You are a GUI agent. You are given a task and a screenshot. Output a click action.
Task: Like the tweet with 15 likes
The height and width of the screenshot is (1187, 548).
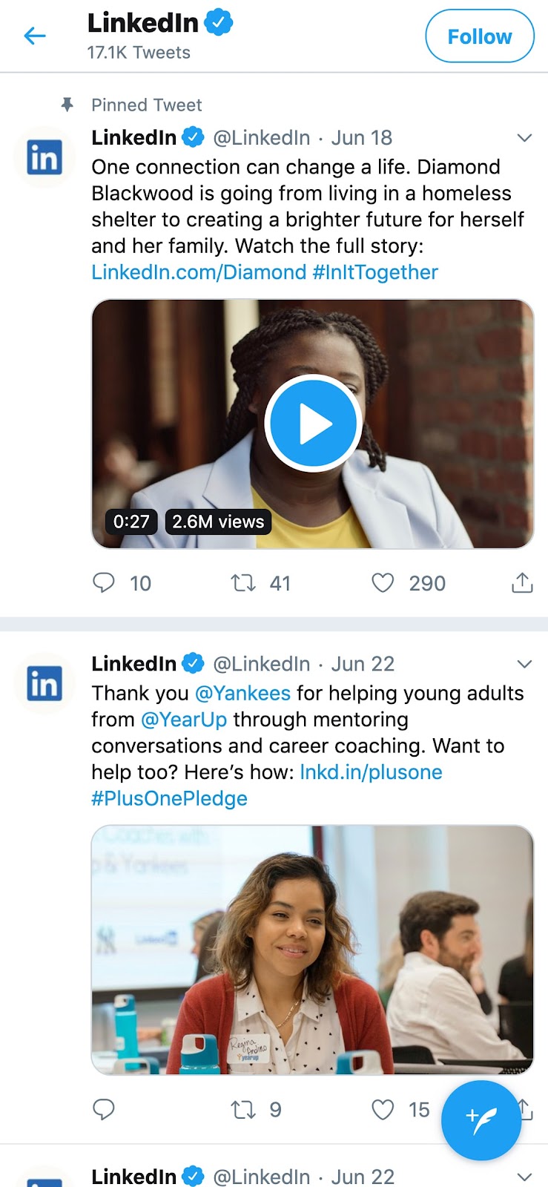click(x=383, y=1109)
